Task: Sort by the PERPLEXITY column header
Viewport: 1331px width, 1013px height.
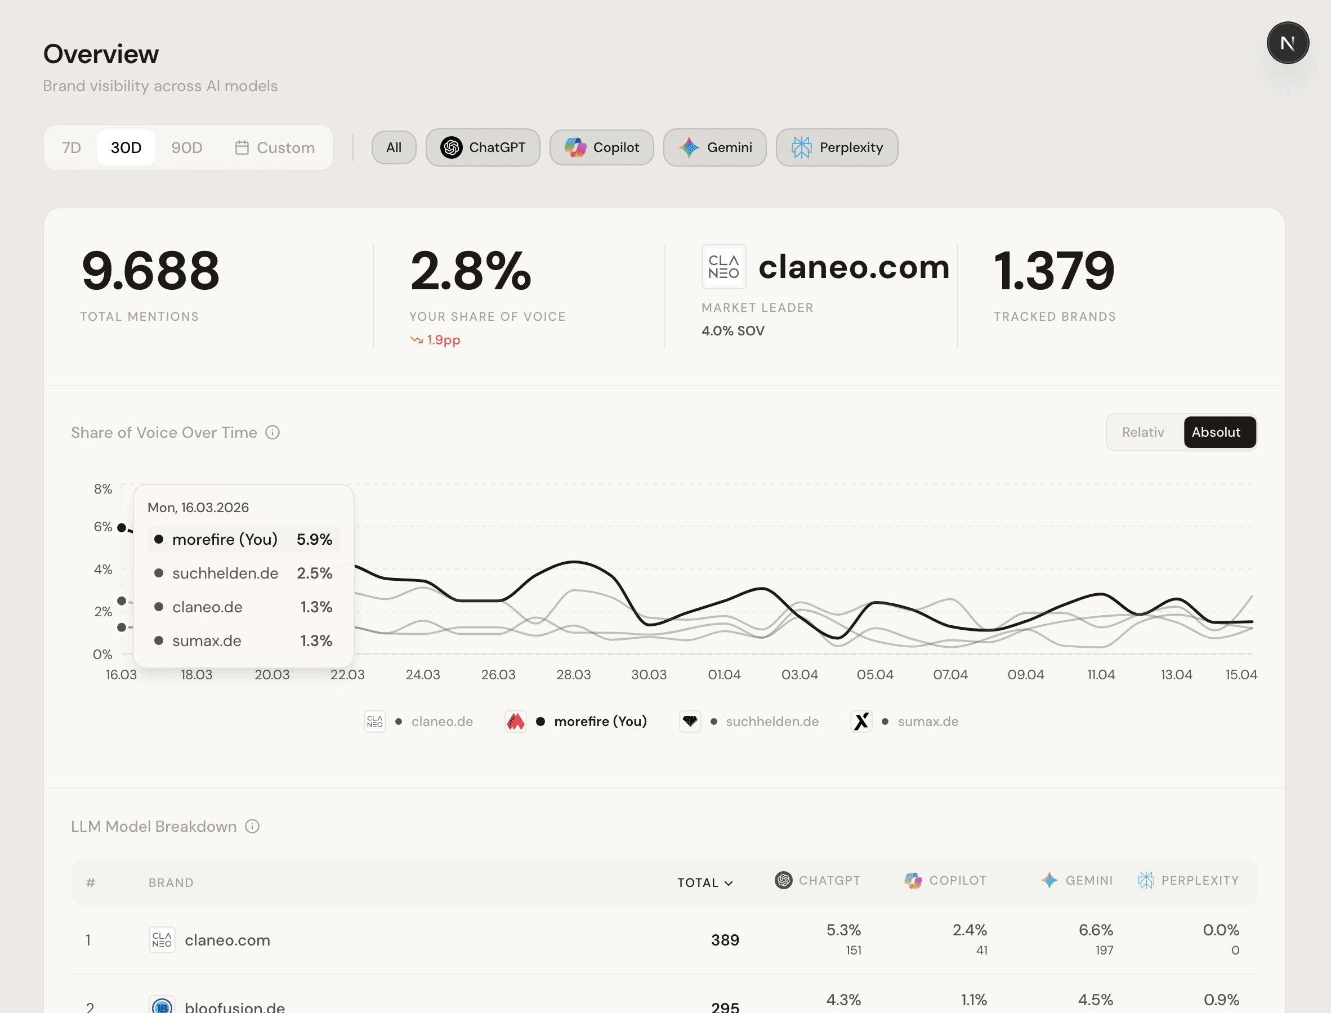Action: [1188, 880]
